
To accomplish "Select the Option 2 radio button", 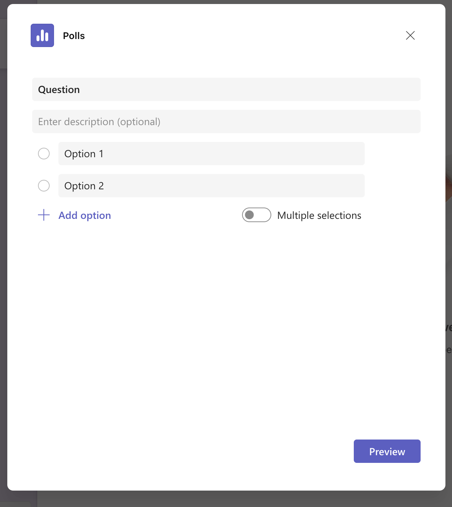I will [x=44, y=186].
